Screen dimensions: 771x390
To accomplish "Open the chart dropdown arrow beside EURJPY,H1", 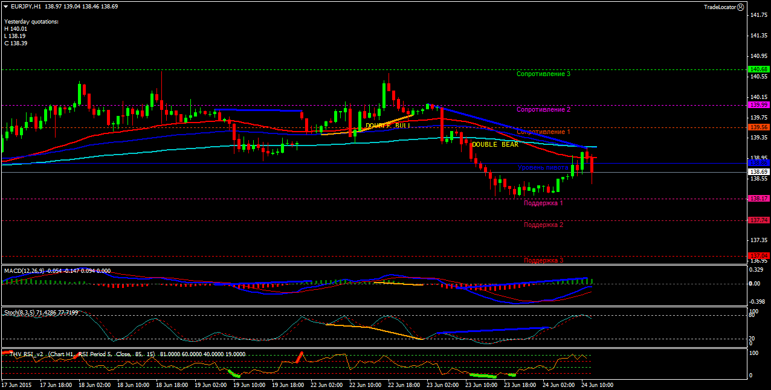I will [x=6, y=6].
